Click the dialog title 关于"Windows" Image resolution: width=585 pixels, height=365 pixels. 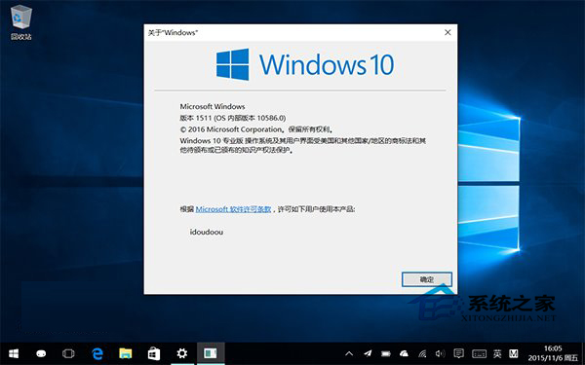tap(173, 33)
